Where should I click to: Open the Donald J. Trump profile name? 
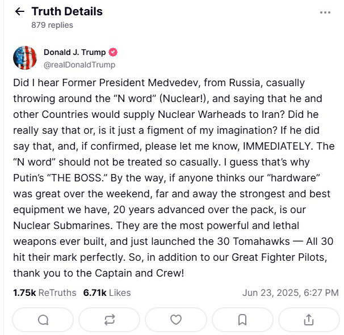[74, 52]
